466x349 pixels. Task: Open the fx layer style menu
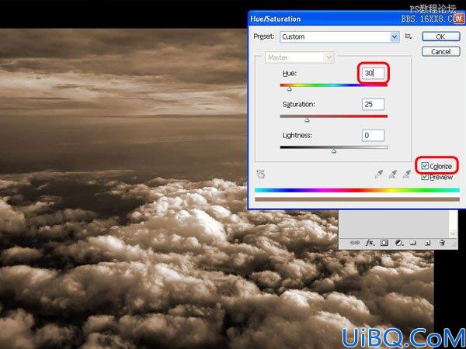click(370, 243)
